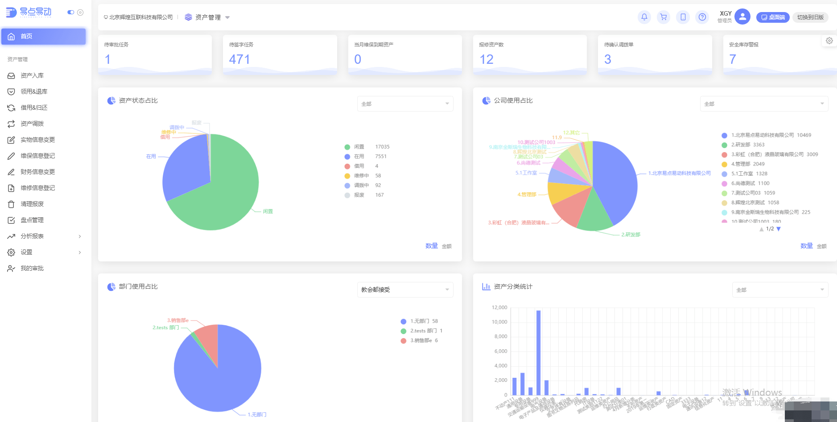Viewport: 837px width, 422px height.
Task: Switch asset status chart to 金额
Action: tap(446, 246)
